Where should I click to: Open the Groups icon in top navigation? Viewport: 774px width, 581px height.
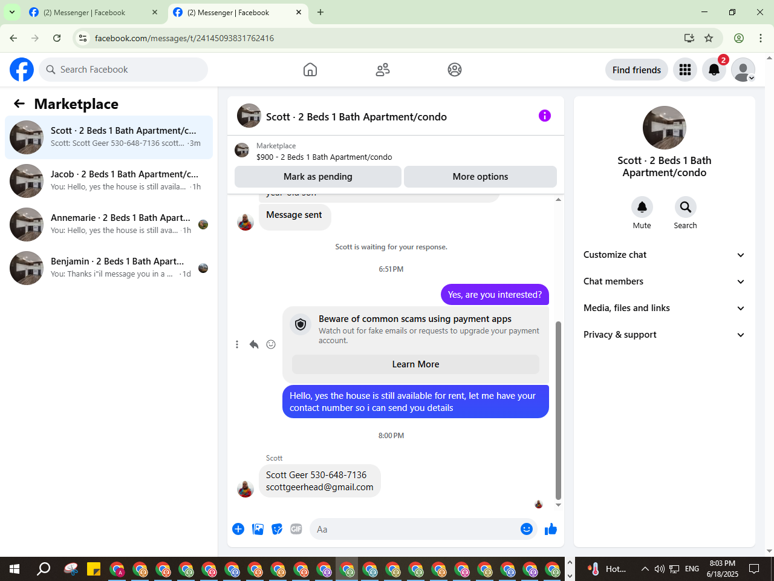(x=455, y=70)
